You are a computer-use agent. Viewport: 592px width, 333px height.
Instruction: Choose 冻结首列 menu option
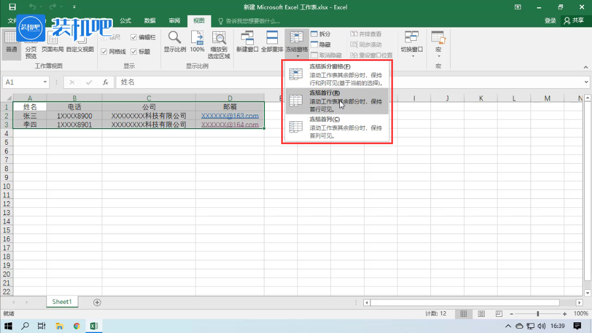pos(335,127)
